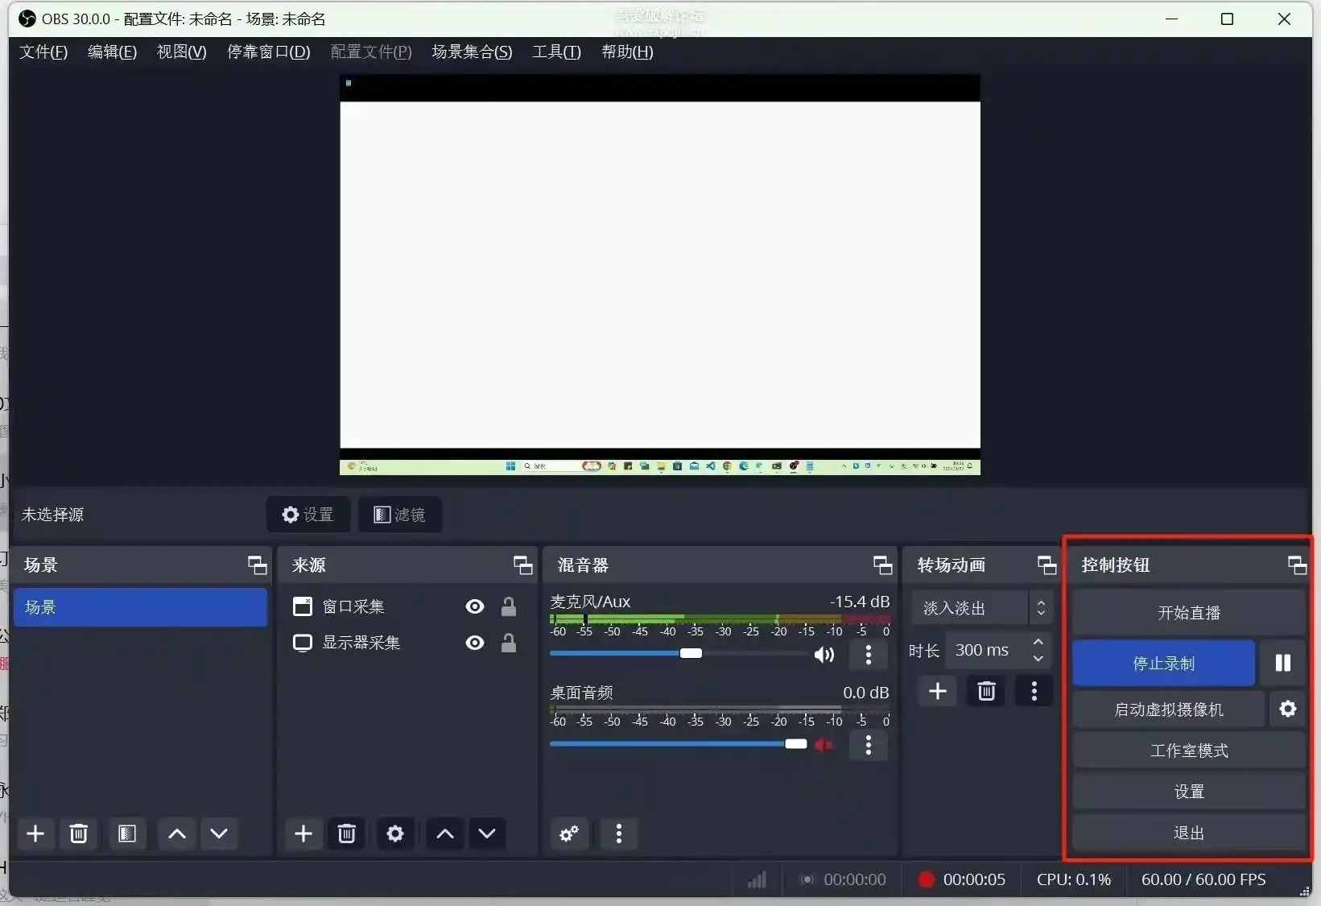This screenshot has height=906, width=1321.
Task: Open the 场景集合(S) menu
Action: [x=472, y=52]
